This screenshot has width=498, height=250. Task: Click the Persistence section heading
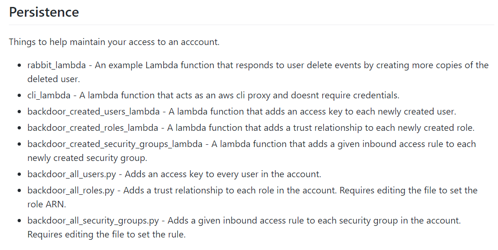(x=44, y=12)
